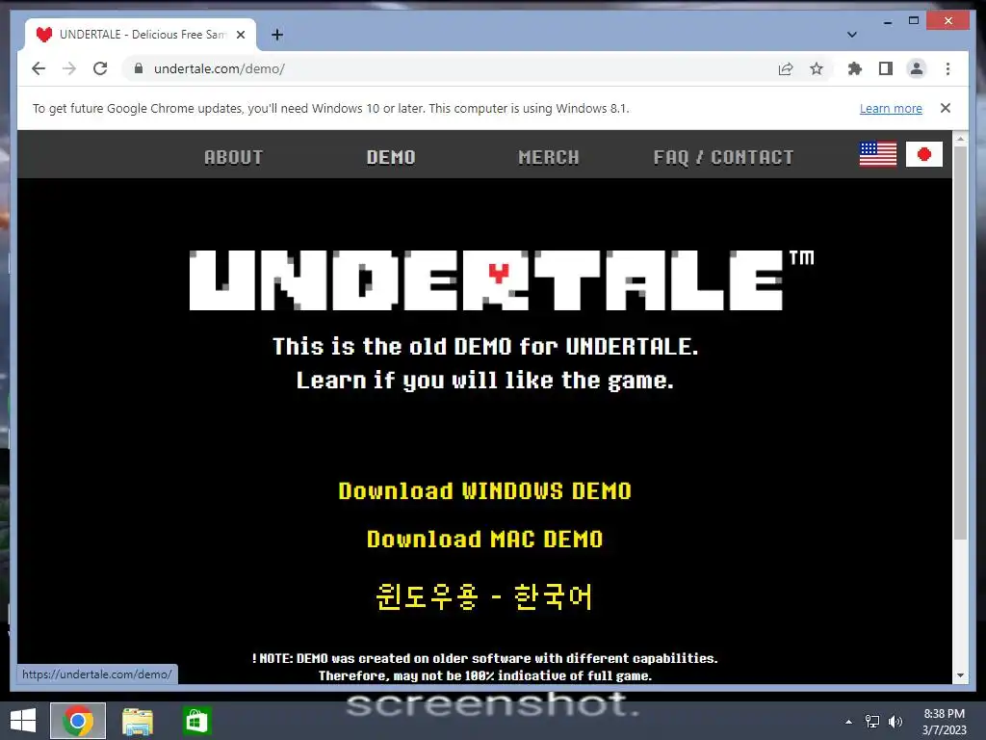
Task: Close the UNDERTALE browser tab
Action: (240, 35)
